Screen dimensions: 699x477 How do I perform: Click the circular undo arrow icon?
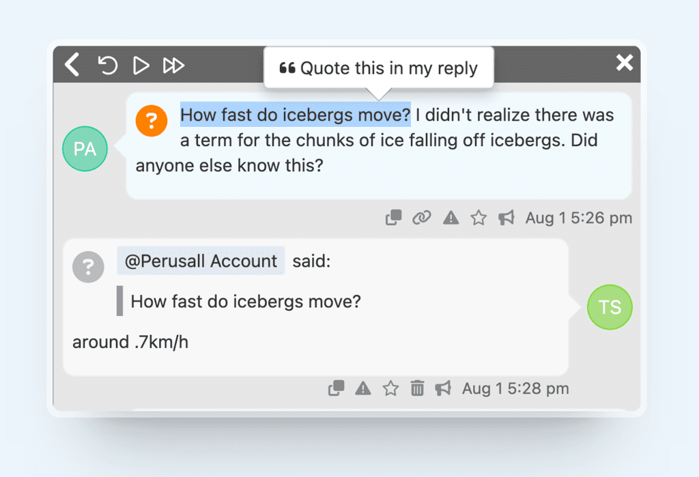[107, 65]
